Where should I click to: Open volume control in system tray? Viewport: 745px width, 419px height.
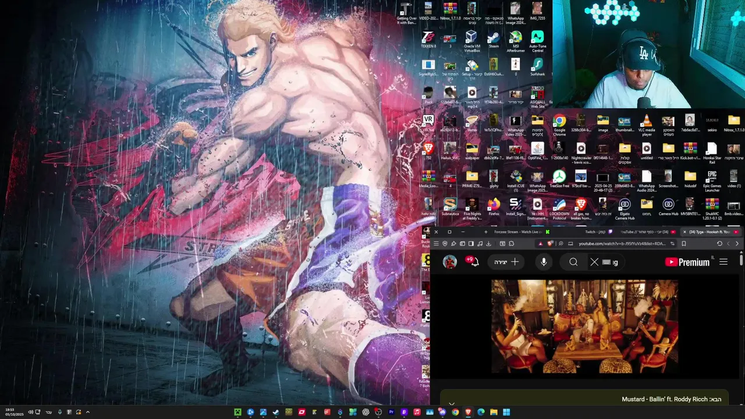click(31, 412)
